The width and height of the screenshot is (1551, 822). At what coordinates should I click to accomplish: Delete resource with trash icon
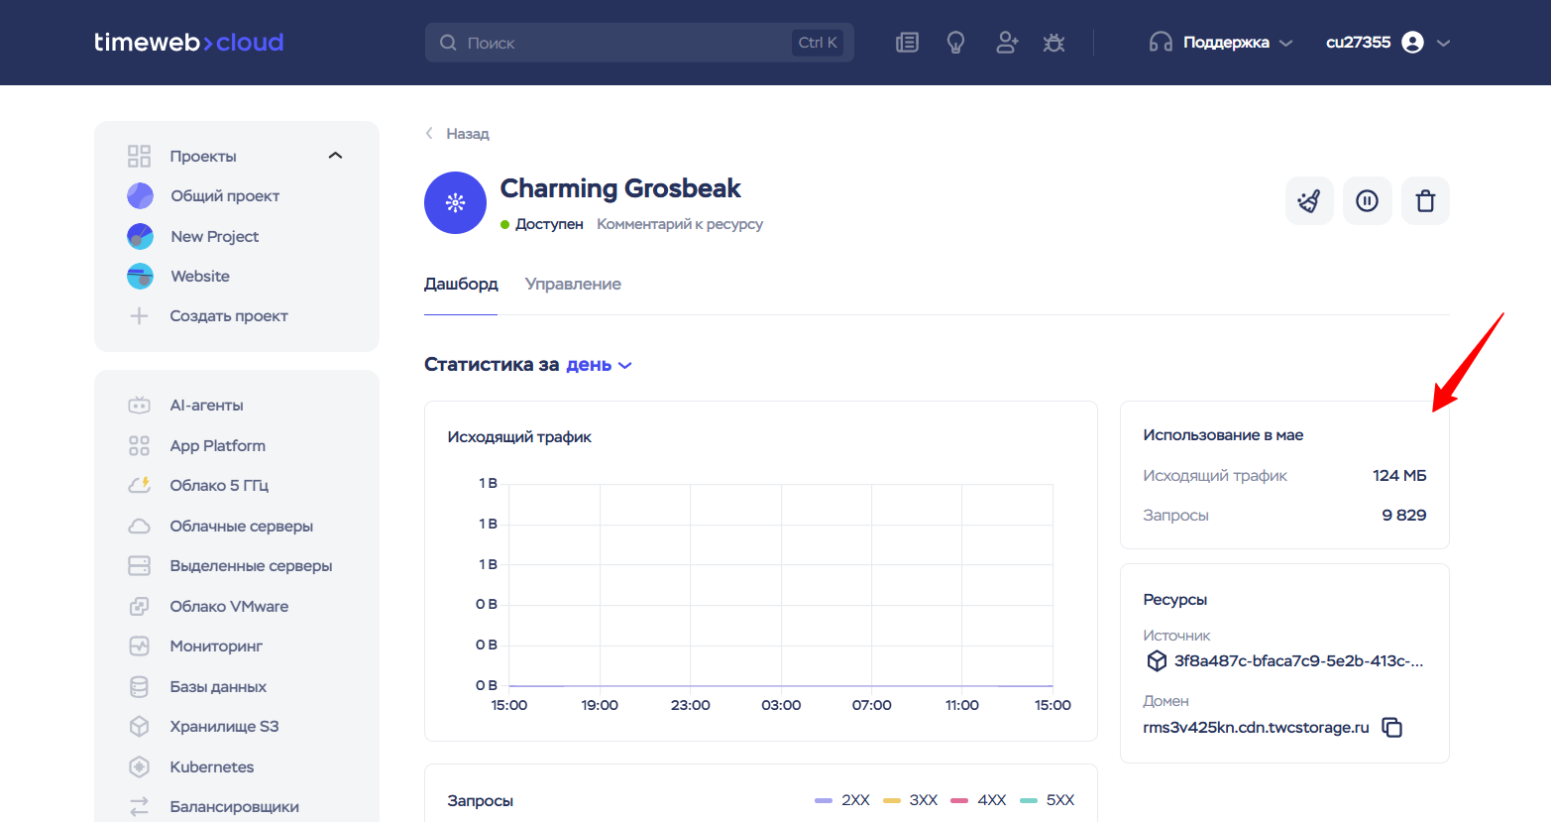pos(1425,201)
